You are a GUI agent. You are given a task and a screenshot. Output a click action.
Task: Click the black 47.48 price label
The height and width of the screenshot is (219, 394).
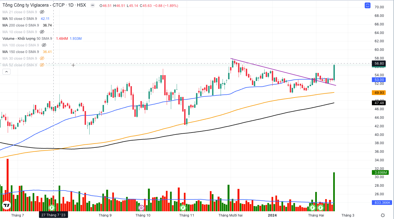click(x=379, y=103)
